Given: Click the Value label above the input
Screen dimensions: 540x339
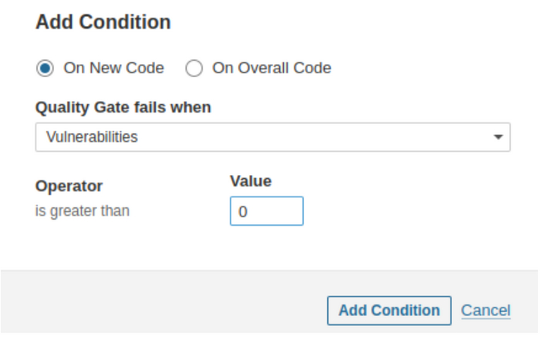Looking at the screenshot, I should pyautogui.click(x=251, y=181).
